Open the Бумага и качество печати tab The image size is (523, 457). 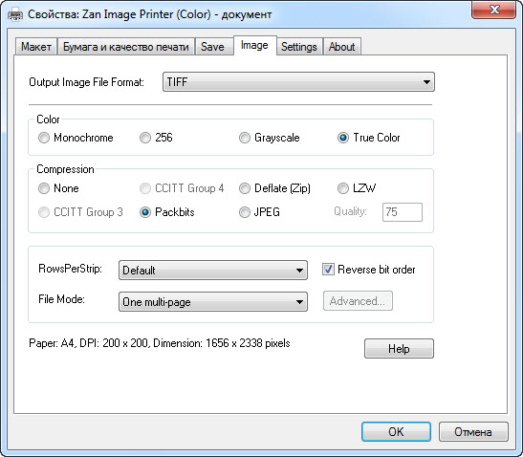click(126, 47)
